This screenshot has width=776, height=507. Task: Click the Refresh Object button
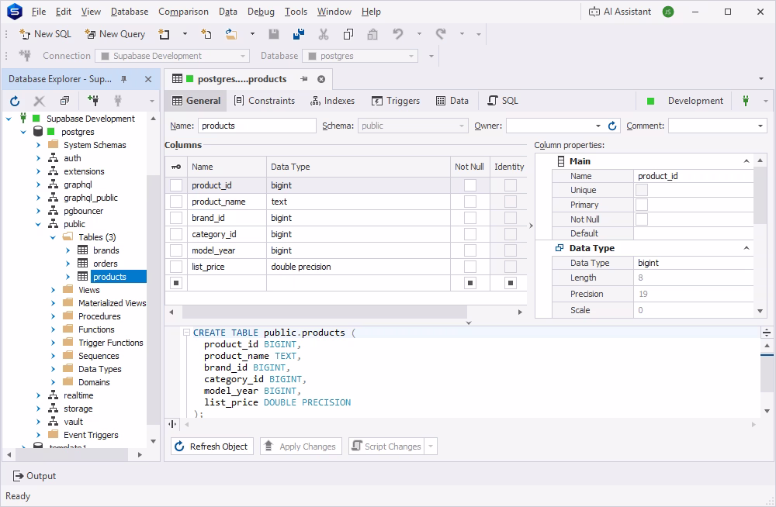[213, 447]
